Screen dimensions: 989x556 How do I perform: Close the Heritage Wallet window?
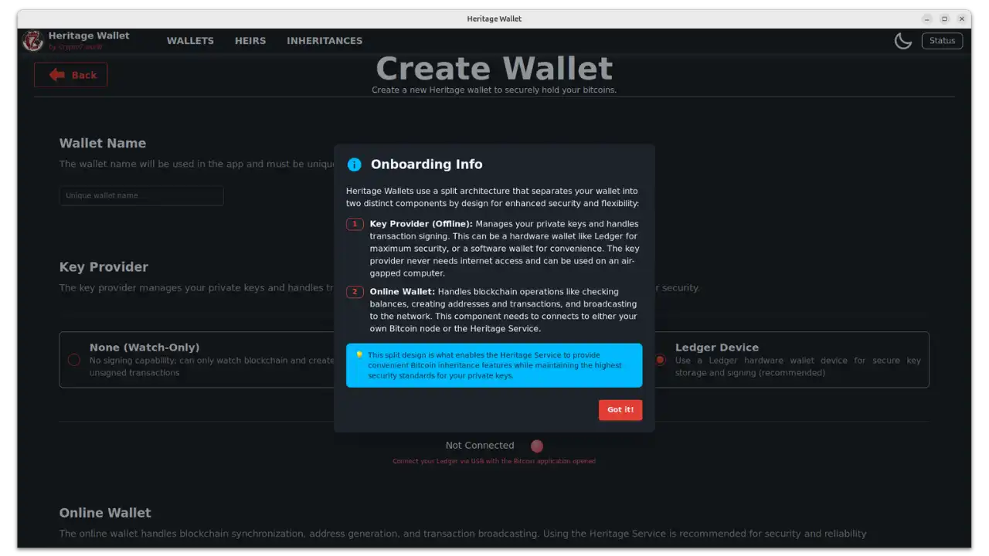coord(962,19)
